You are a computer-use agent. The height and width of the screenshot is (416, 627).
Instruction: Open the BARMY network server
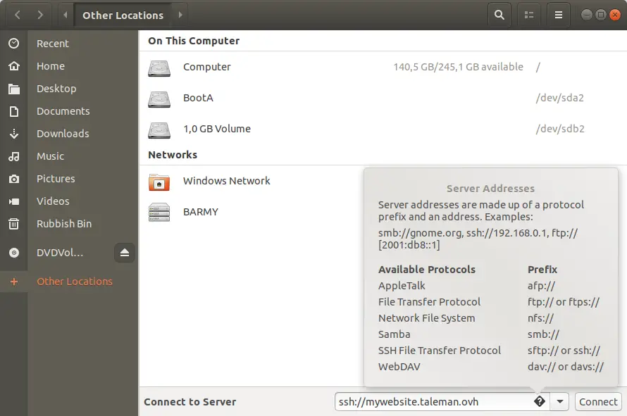tap(200, 212)
